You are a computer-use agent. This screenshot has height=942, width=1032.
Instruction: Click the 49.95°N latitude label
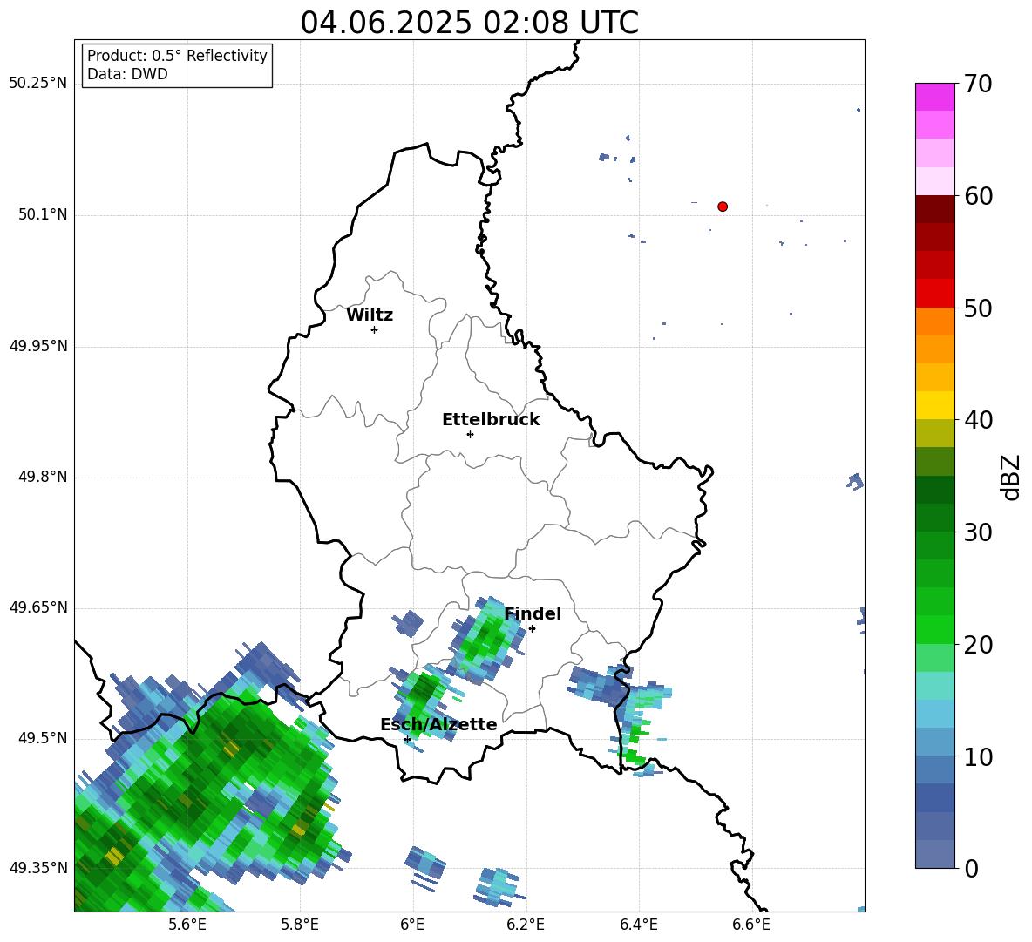point(38,346)
